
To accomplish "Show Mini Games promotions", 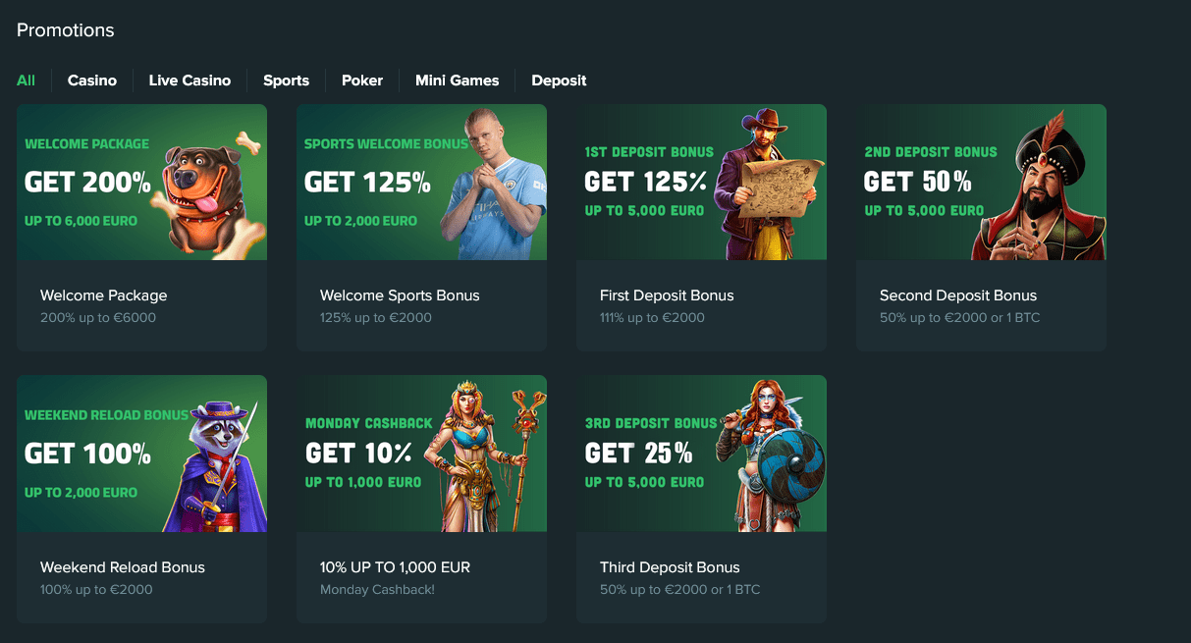I will (457, 80).
